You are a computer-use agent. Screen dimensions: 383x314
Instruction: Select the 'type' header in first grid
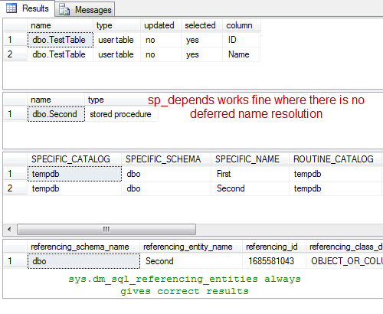coord(116,25)
